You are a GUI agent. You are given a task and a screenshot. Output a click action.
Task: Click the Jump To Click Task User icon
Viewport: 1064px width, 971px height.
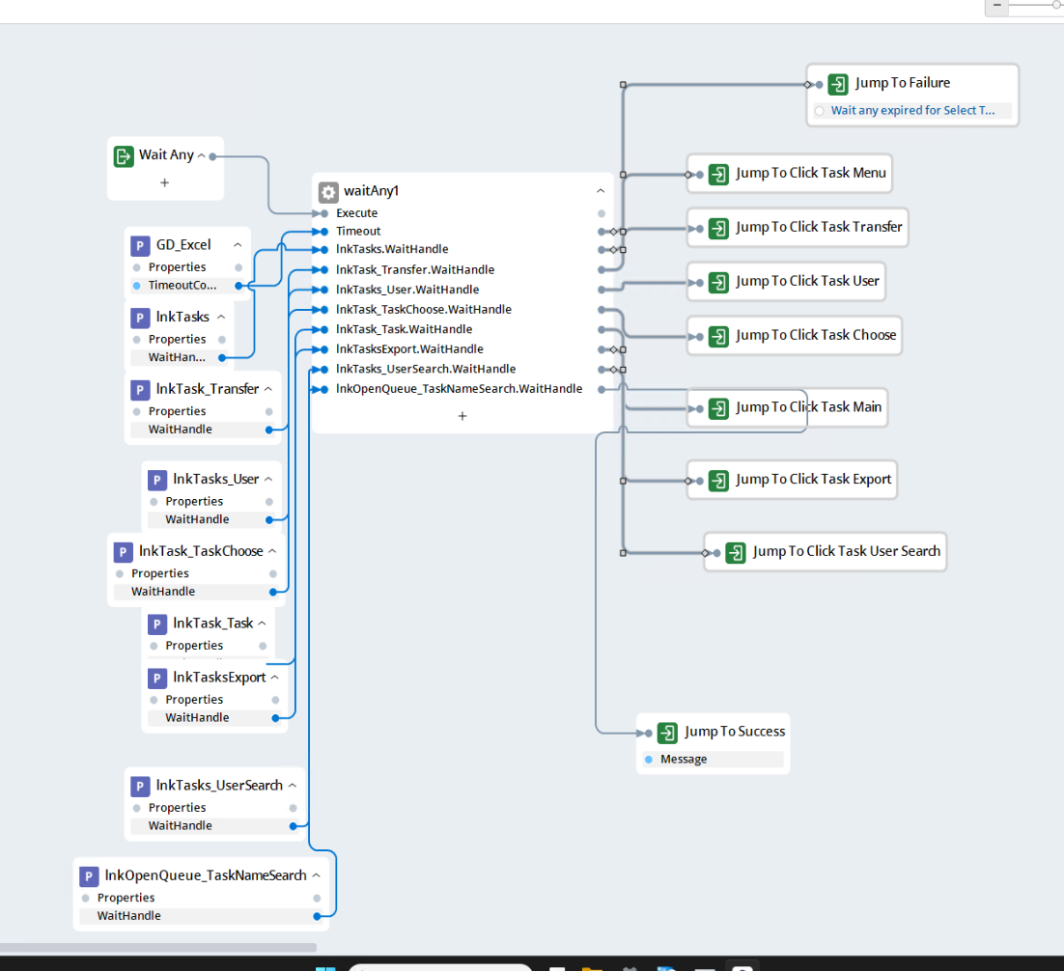pyautogui.click(x=718, y=282)
